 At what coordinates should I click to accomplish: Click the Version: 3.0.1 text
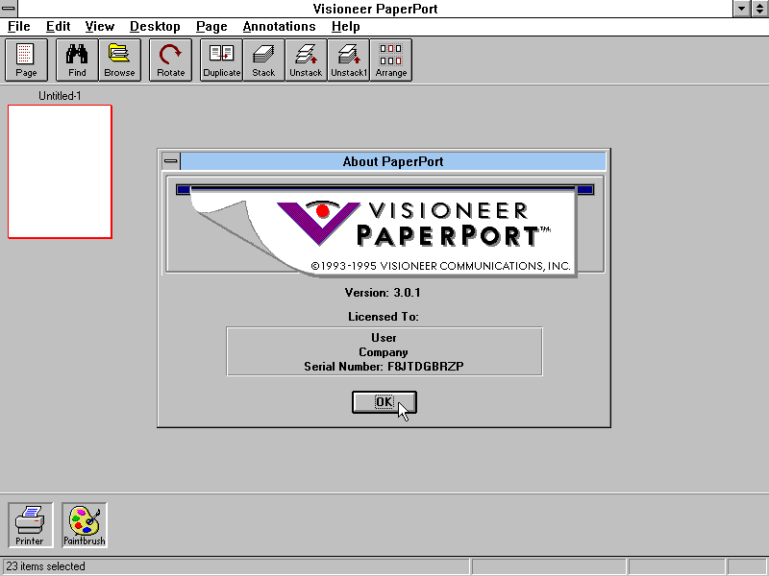point(383,293)
